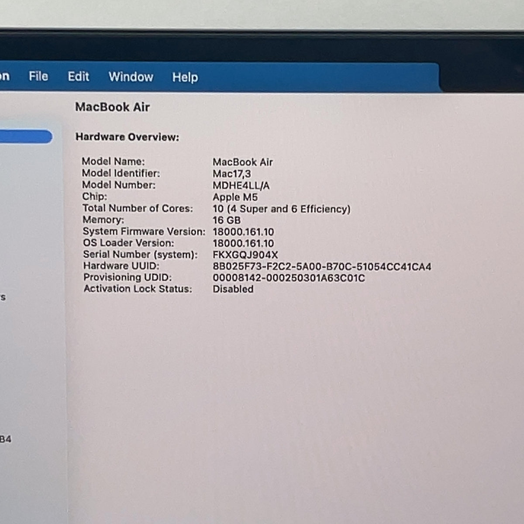Select the Model Identifier label

[x=121, y=173]
